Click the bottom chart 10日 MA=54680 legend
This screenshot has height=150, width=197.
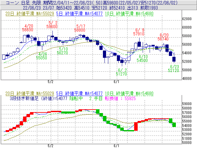pos(129,93)
